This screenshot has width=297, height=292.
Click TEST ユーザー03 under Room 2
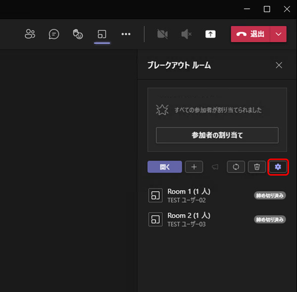186,224
